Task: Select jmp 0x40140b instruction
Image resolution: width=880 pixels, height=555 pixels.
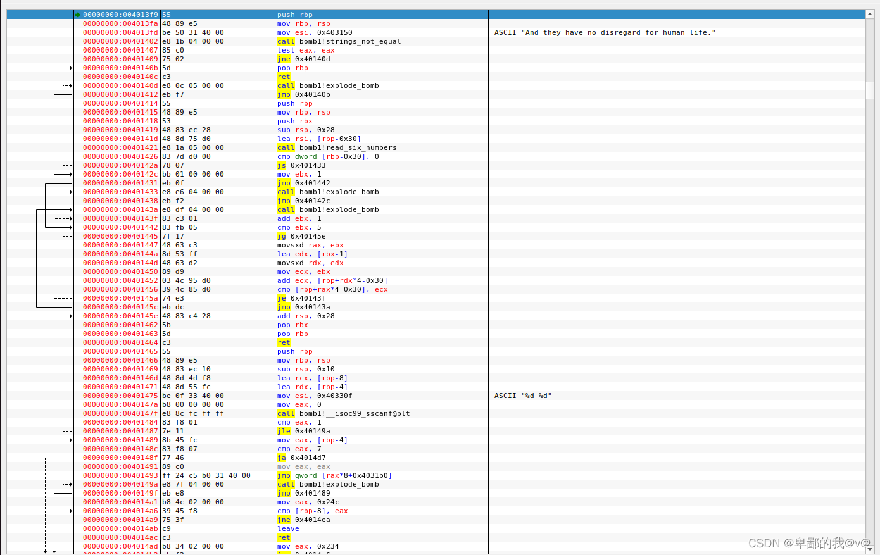Action: (x=303, y=94)
